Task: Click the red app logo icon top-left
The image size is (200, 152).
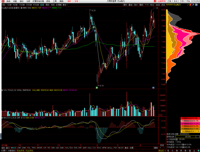Action: tap(3, 1)
